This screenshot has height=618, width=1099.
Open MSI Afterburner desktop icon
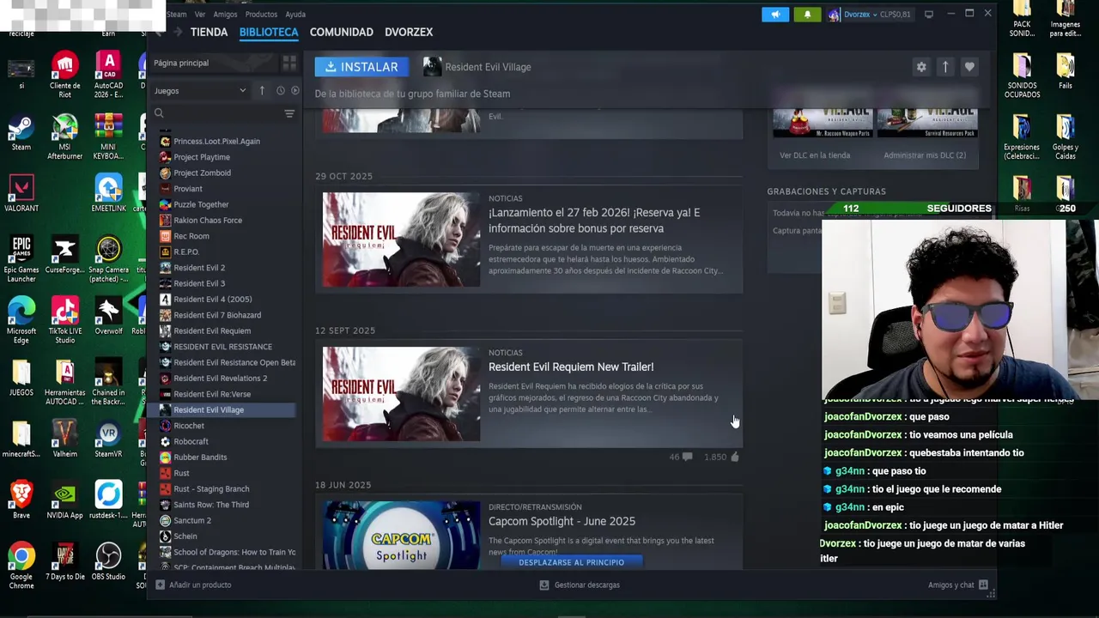point(64,137)
